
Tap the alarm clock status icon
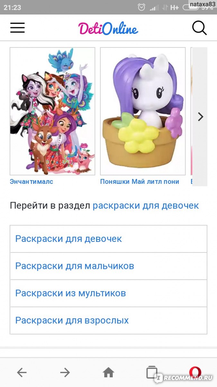141,7
